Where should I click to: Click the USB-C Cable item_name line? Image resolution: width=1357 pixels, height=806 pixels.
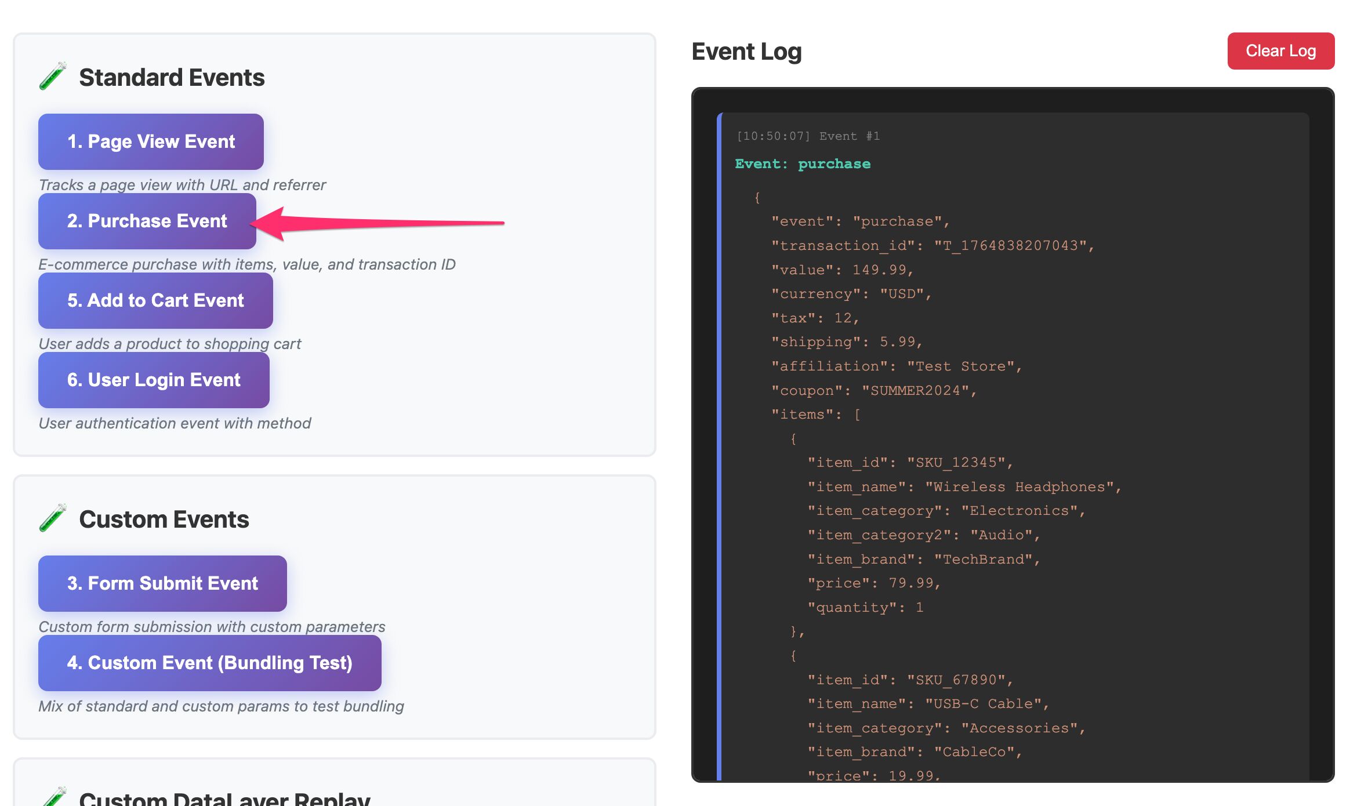(x=928, y=704)
